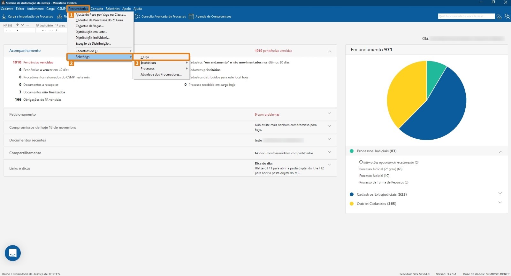Click Agenda de Compromissos label
Screen dimensions: 511x276
[213, 16]
